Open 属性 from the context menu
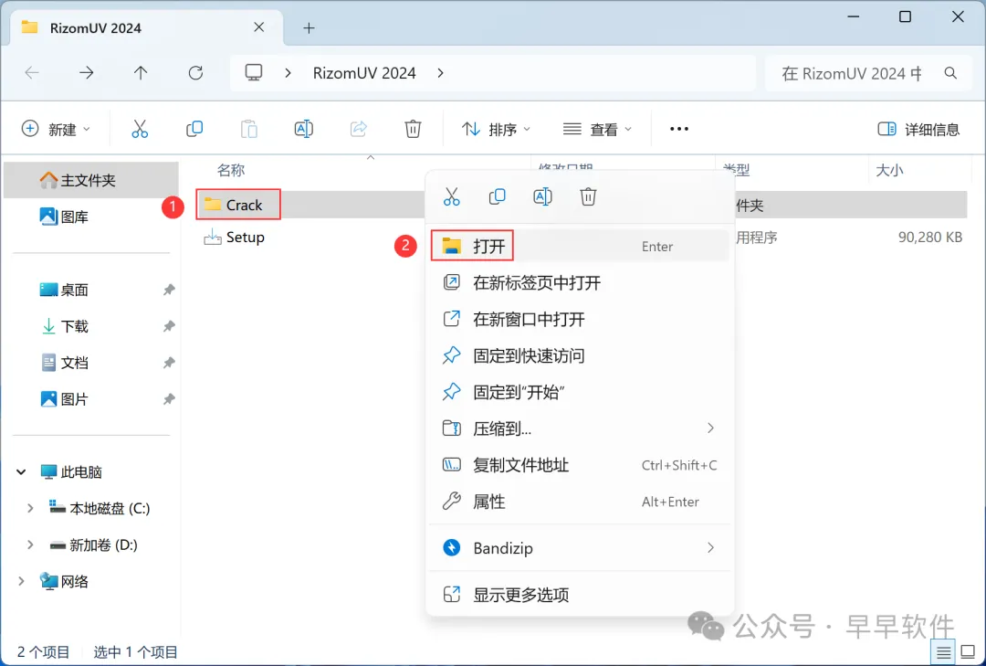The image size is (986, 666). click(579, 502)
